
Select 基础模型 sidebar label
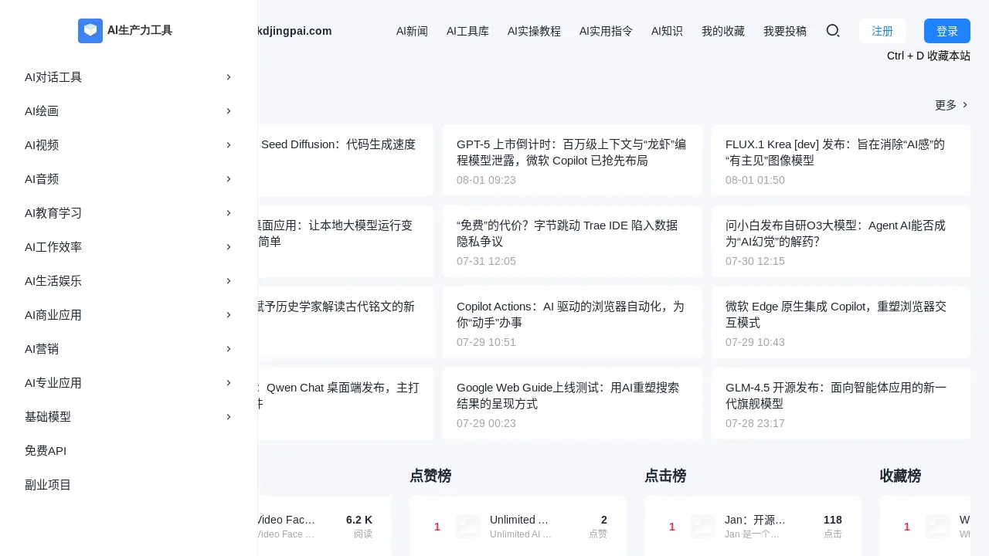click(48, 417)
